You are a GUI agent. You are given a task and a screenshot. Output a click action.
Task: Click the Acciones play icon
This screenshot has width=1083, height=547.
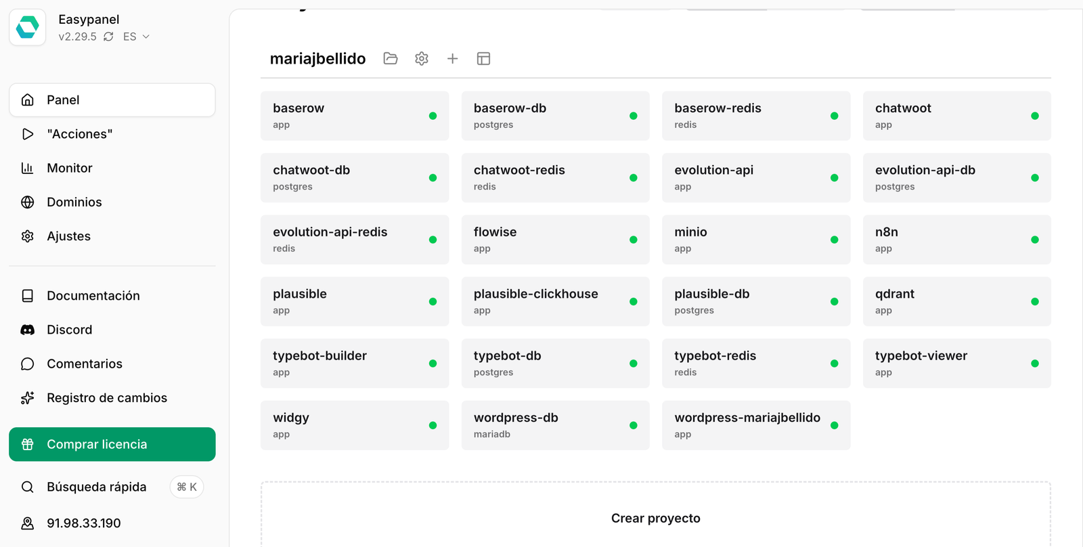click(x=28, y=134)
